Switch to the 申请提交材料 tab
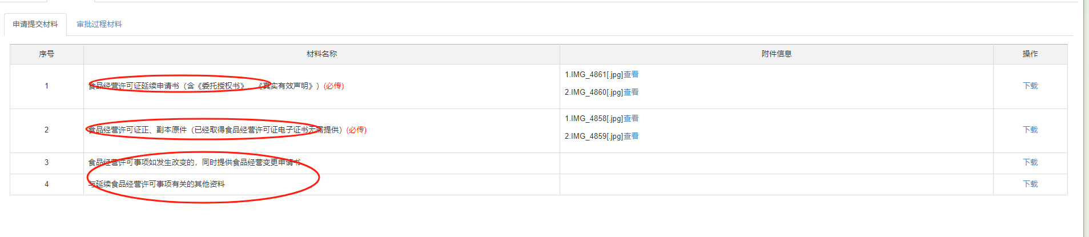1089x237 pixels. (x=35, y=24)
